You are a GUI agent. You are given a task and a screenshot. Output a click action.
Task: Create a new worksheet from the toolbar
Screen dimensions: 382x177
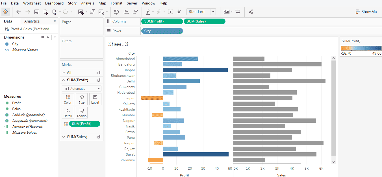point(81,12)
